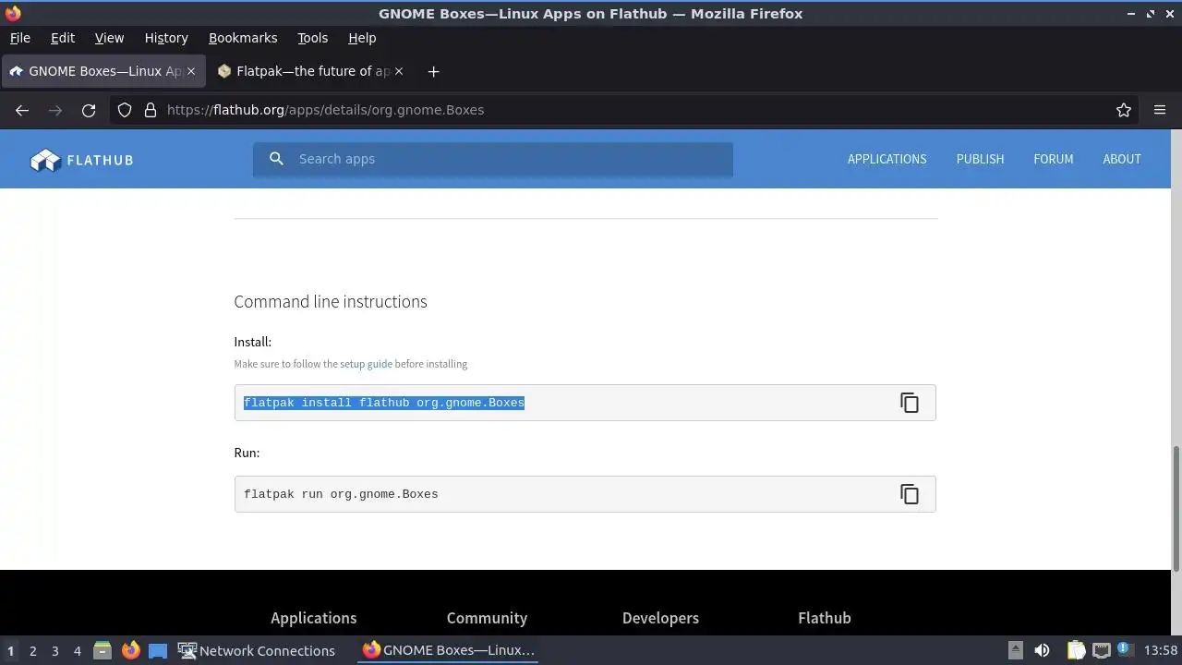Close the Flatpak tab
The image size is (1182, 665).
[x=399, y=71]
